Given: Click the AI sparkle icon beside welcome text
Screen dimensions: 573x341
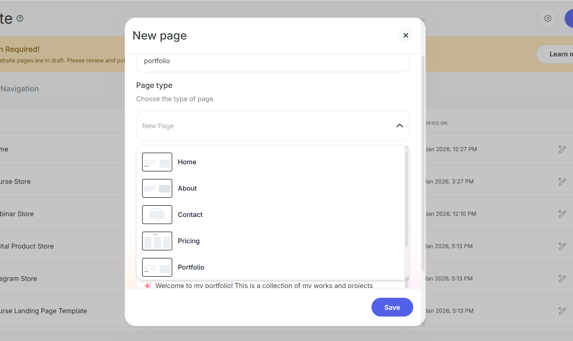Looking at the screenshot, I should [148, 285].
